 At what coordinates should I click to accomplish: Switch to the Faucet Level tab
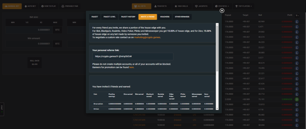[x=110, y=17]
